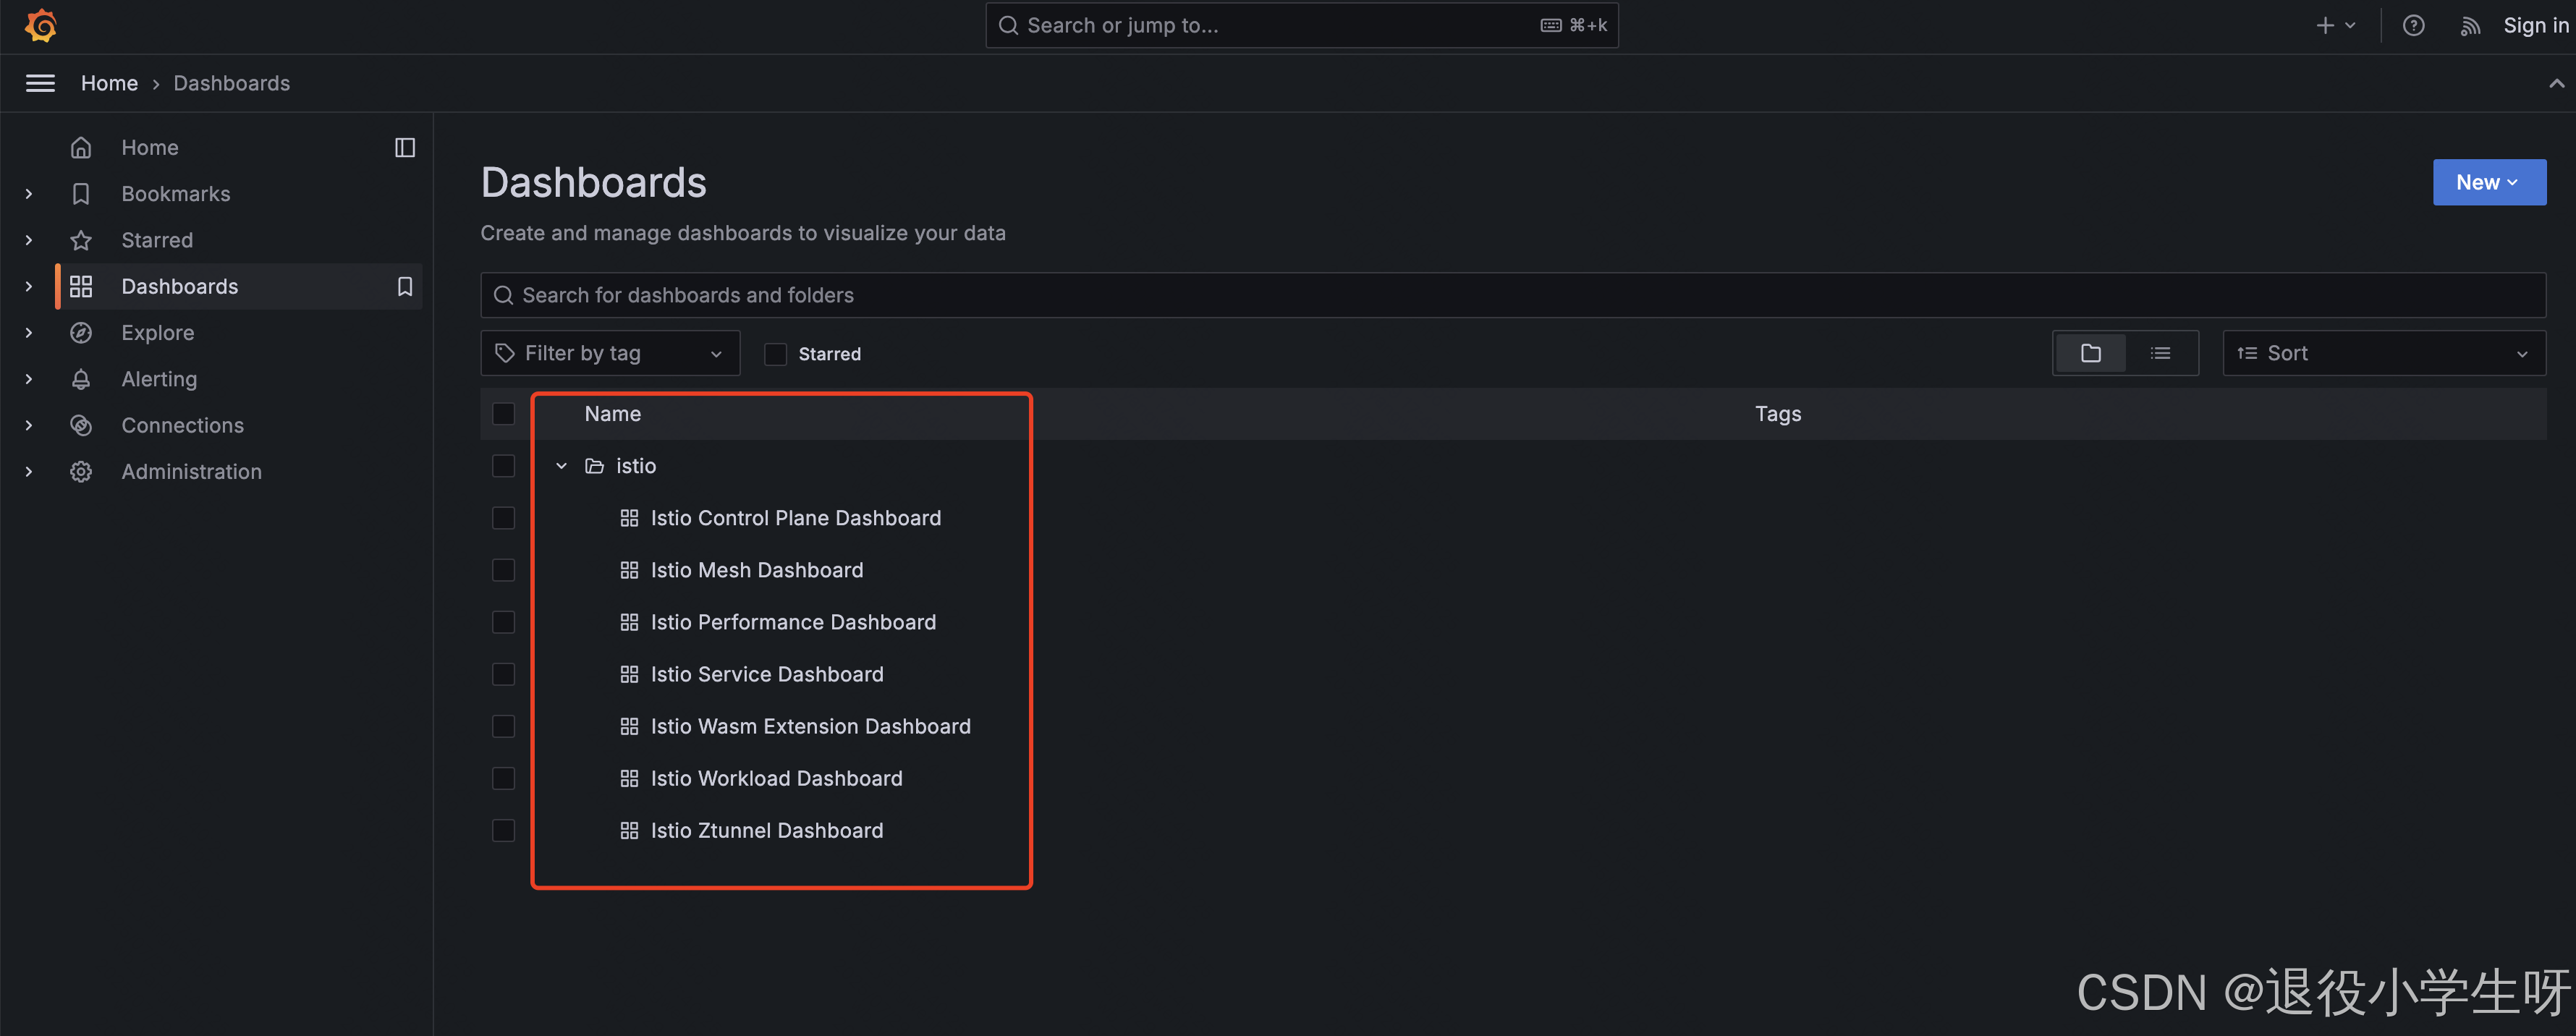The width and height of the screenshot is (2576, 1036).
Task: Open Bookmarks in the sidebar
Action: tap(176, 194)
